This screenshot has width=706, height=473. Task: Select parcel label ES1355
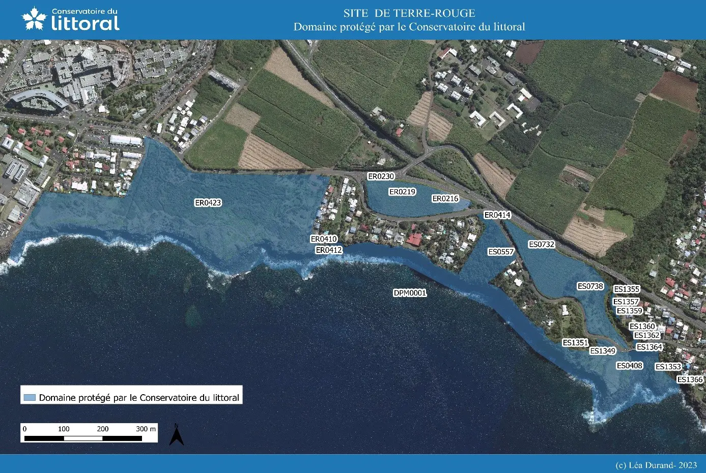click(627, 289)
